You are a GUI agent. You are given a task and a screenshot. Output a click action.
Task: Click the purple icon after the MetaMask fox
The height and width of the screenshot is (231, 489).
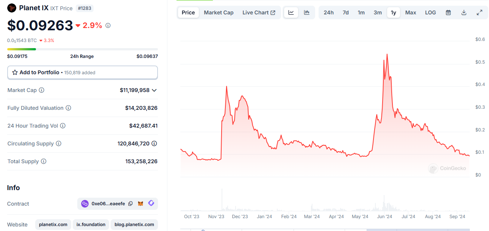coord(151,203)
